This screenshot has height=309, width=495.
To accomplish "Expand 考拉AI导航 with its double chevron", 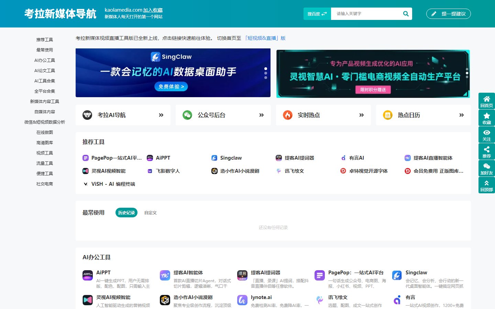I will pyautogui.click(x=161, y=115).
